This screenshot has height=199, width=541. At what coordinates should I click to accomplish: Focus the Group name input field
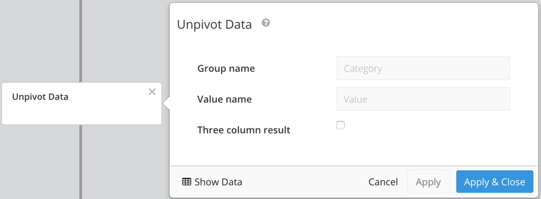click(x=423, y=68)
